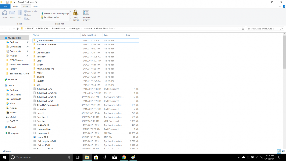Viewport: 286px width, 161px height.
Task: Open the Windows Start menu
Action: (4, 157)
